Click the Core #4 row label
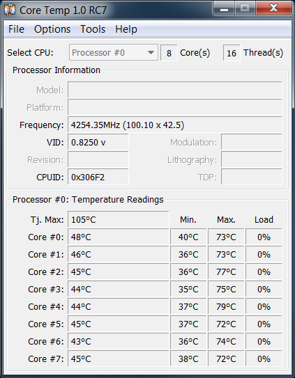295x378 pixels. 46,306
